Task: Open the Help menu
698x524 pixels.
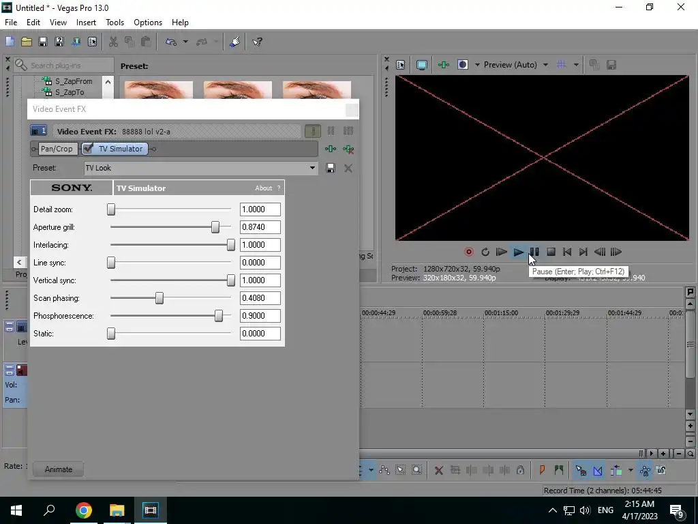Action: [x=180, y=23]
